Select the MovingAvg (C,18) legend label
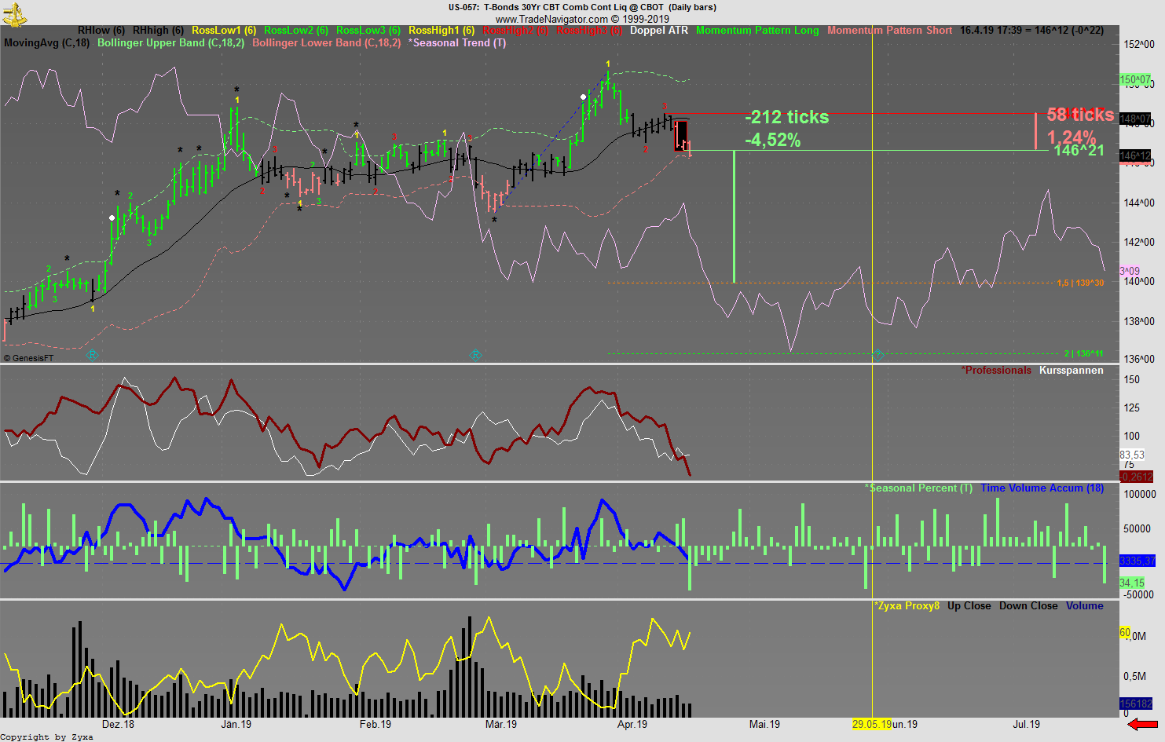This screenshot has height=742, width=1165. (x=46, y=43)
